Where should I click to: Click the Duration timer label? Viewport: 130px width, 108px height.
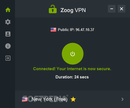[72, 77]
